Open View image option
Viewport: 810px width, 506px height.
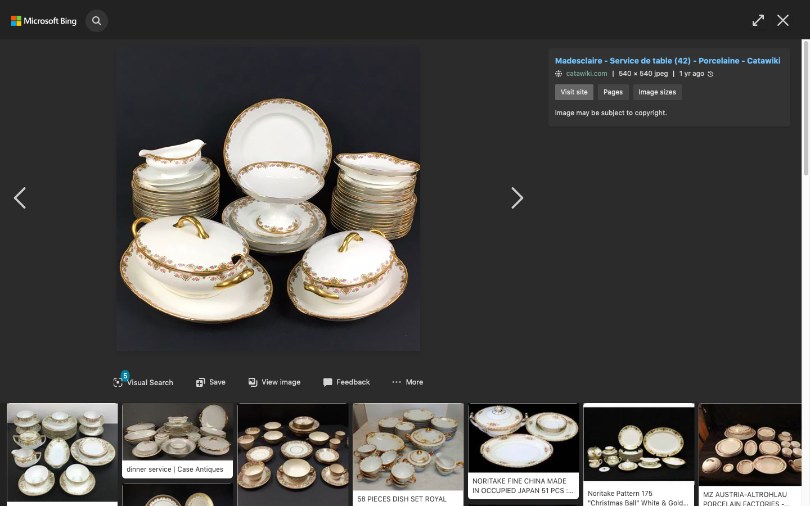coord(274,382)
